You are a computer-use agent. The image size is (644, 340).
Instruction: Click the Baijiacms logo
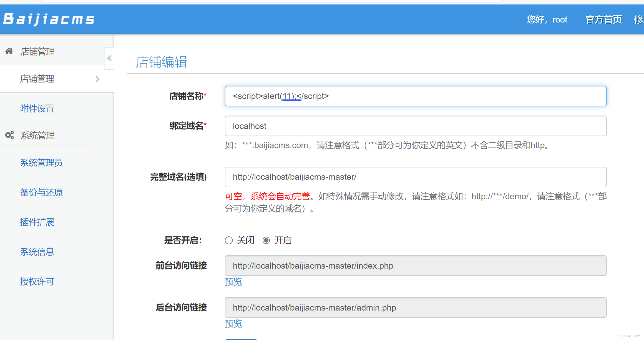(x=48, y=19)
